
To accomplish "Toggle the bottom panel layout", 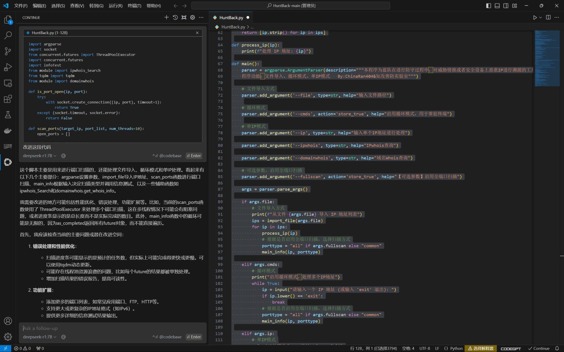I will click(497, 6).
